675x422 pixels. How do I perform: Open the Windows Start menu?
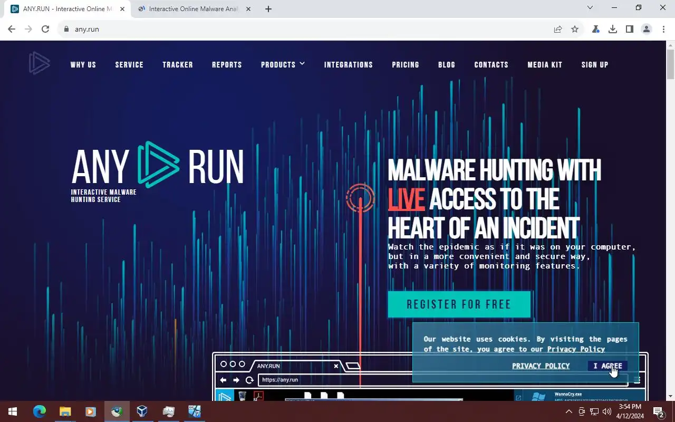[13, 411]
